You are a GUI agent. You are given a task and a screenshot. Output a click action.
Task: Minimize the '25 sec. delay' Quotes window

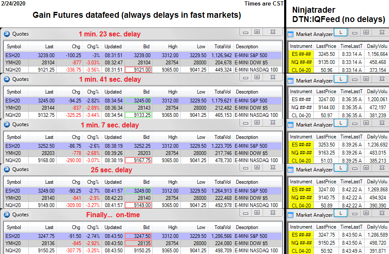tap(246, 168)
